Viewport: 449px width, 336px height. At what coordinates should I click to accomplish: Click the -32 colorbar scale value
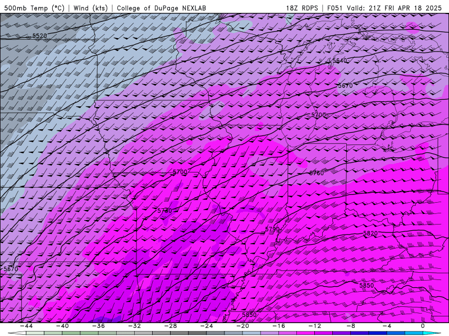135,326
